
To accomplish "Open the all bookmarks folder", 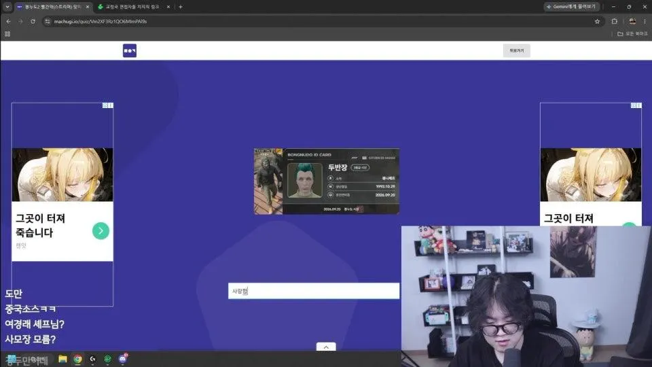I will click(x=632, y=34).
